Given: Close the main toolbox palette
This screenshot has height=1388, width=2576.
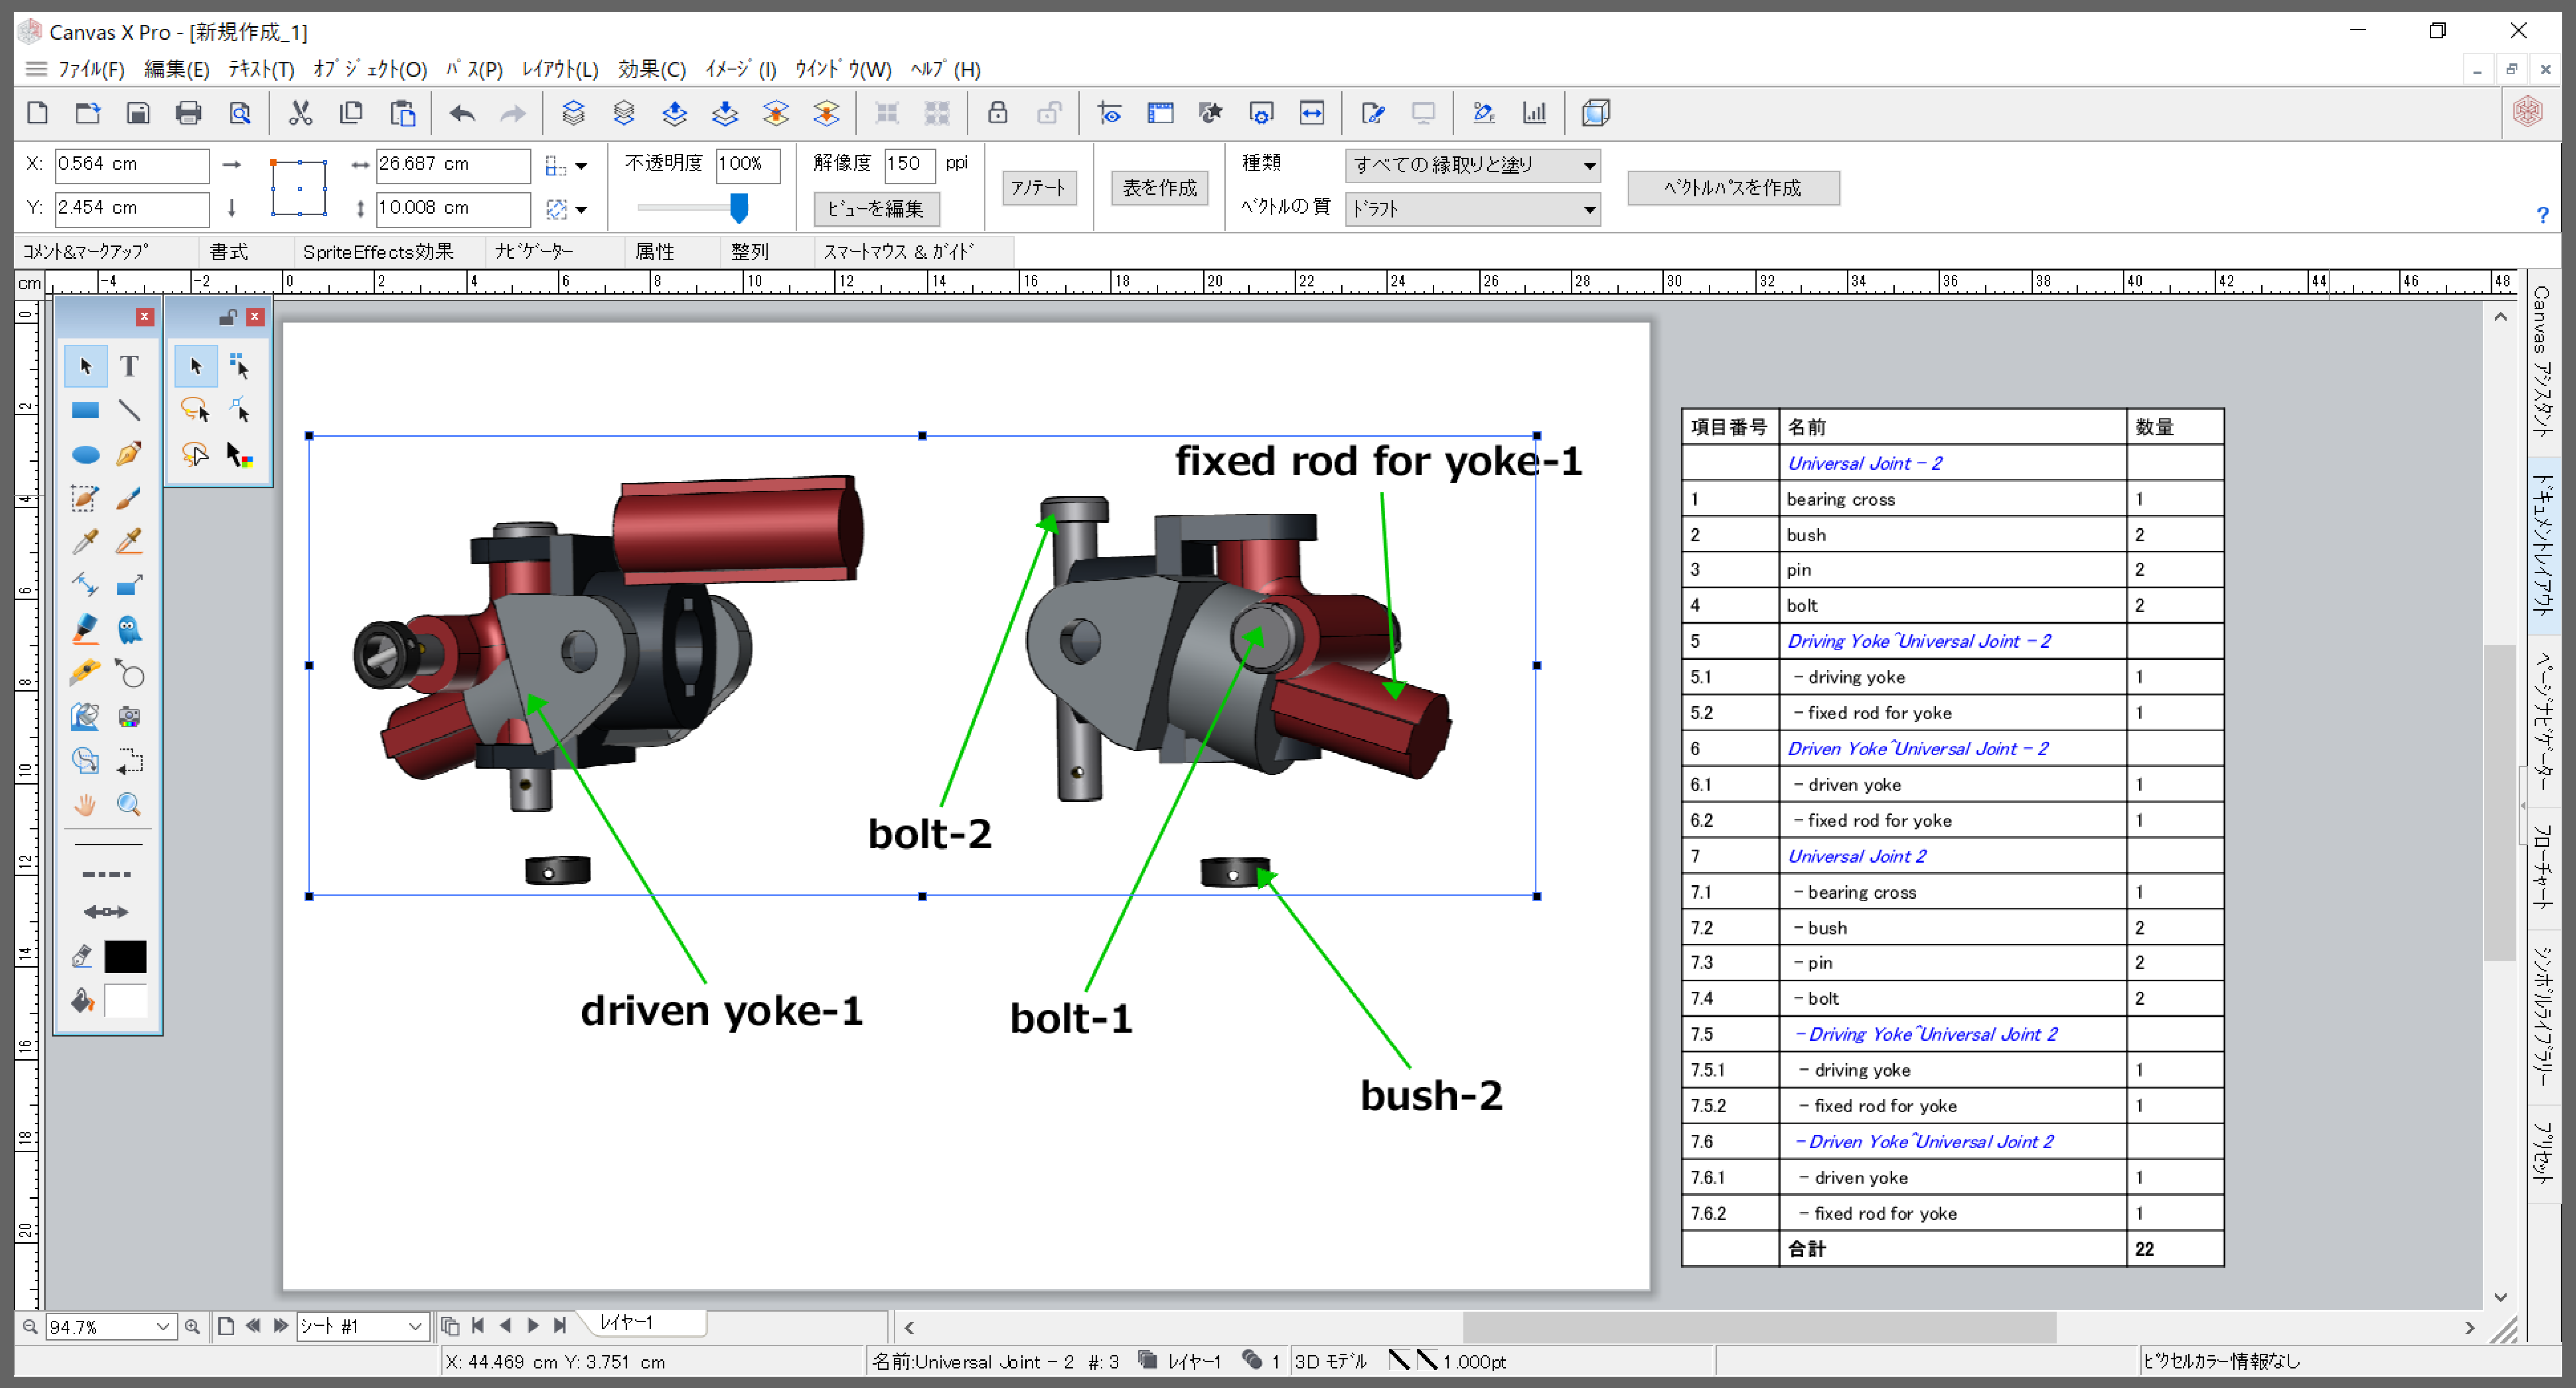Looking at the screenshot, I should (x=145, y=317).
